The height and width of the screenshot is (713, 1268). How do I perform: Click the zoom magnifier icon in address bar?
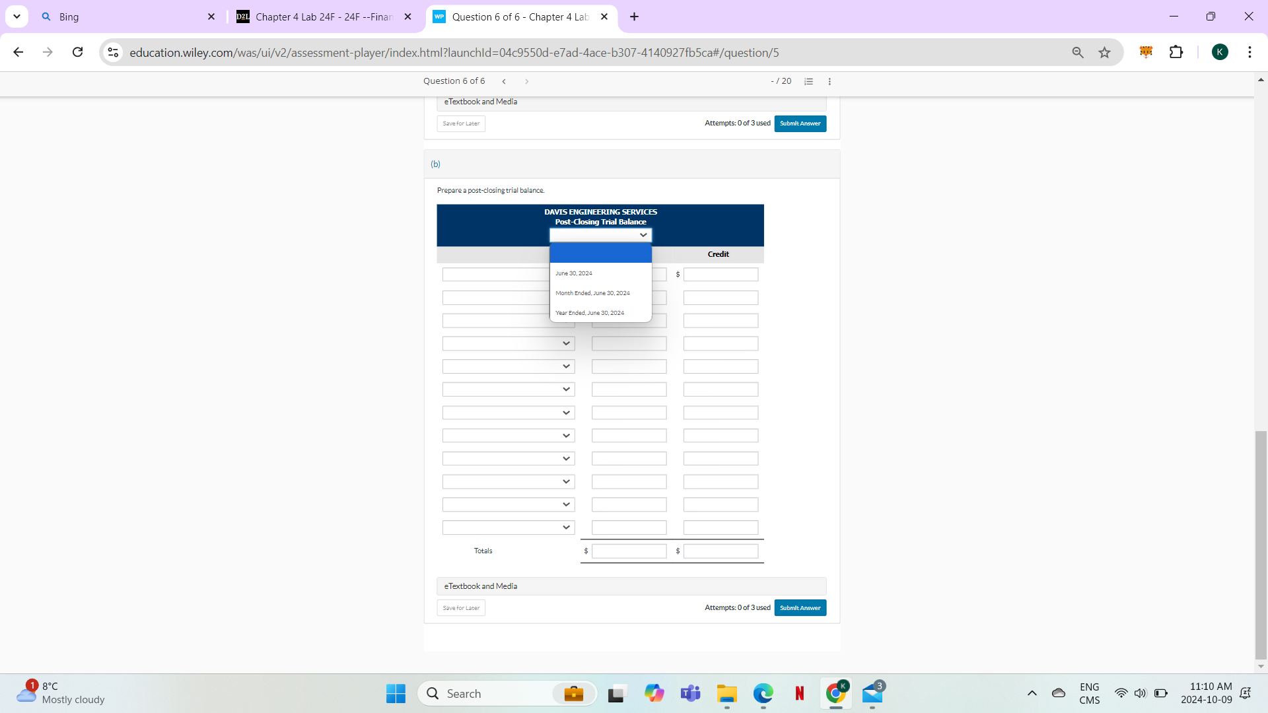click(x=1078, y=52)
